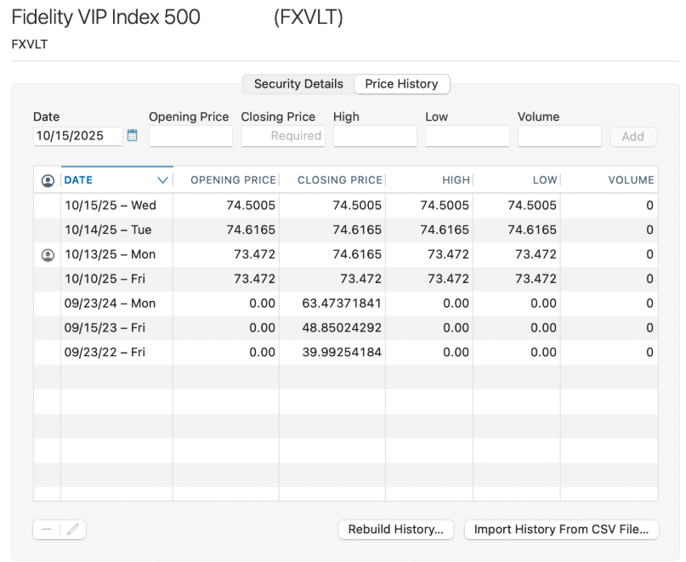Switch to the Price History tab

[x=401, y=84]
